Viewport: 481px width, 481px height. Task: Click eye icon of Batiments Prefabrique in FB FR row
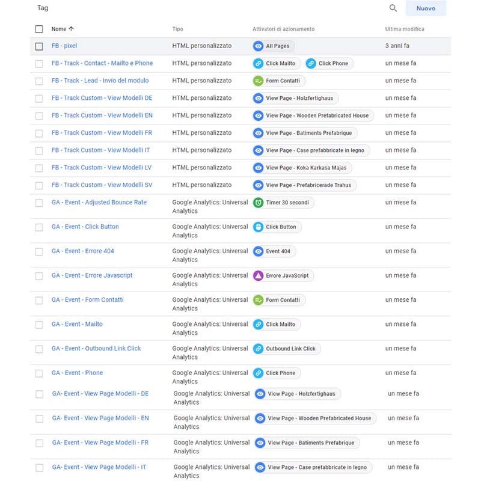(x=259, y=133)
